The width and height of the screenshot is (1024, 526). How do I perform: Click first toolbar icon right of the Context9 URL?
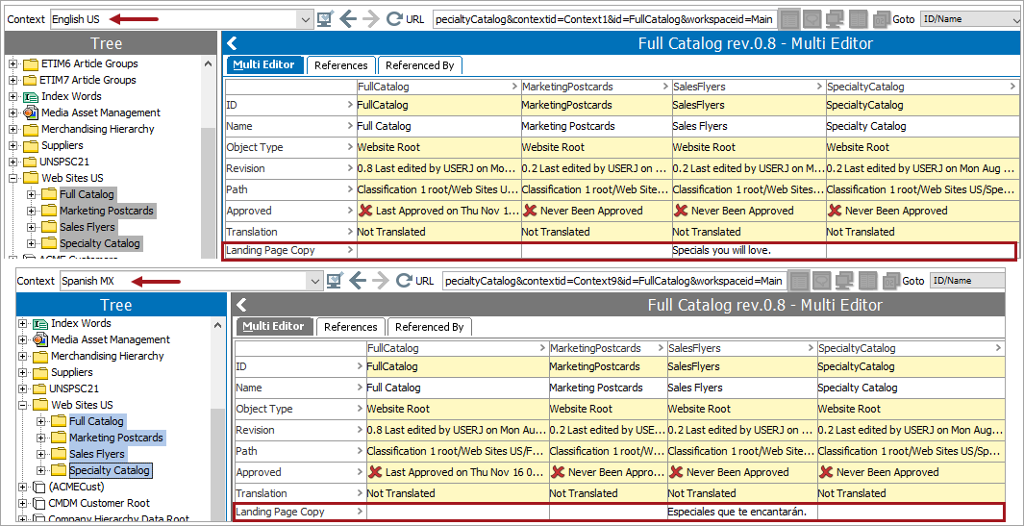[x=799, y=281]
